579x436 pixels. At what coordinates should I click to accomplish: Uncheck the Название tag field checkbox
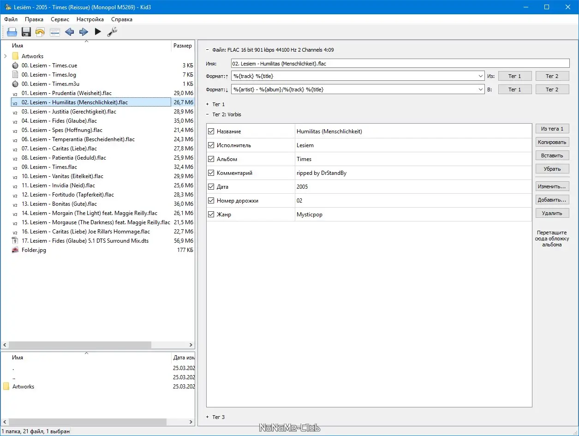(211, 131)
